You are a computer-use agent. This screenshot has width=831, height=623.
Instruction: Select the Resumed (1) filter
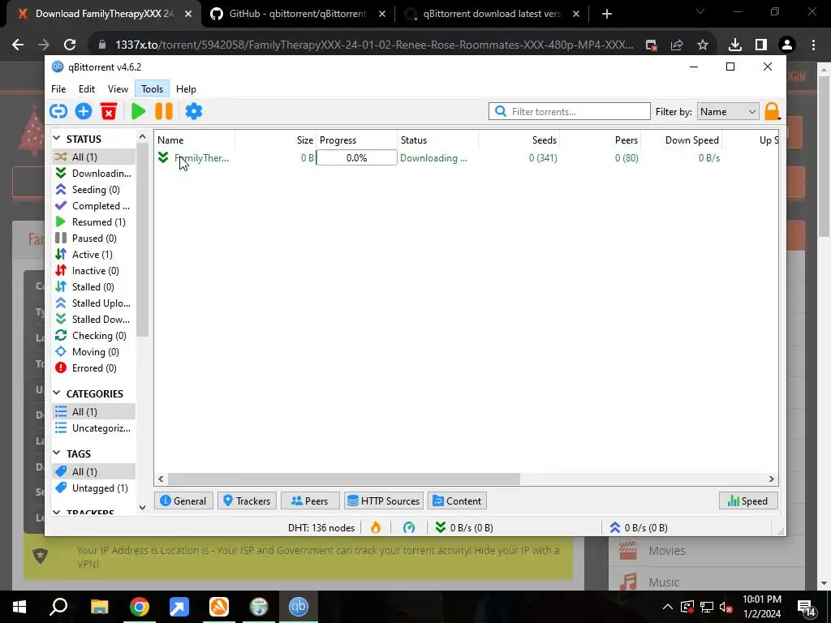94,222
